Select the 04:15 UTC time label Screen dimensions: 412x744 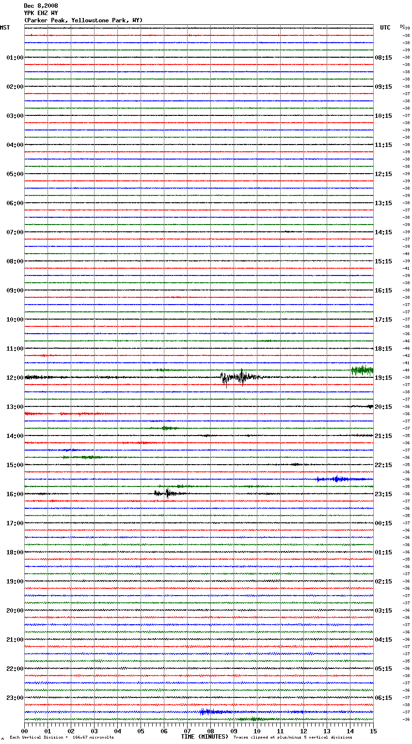point(383,640)
